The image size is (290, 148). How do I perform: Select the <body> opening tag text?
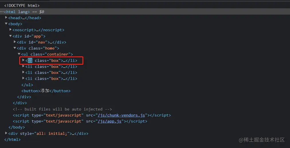click(x=15, y=24)
